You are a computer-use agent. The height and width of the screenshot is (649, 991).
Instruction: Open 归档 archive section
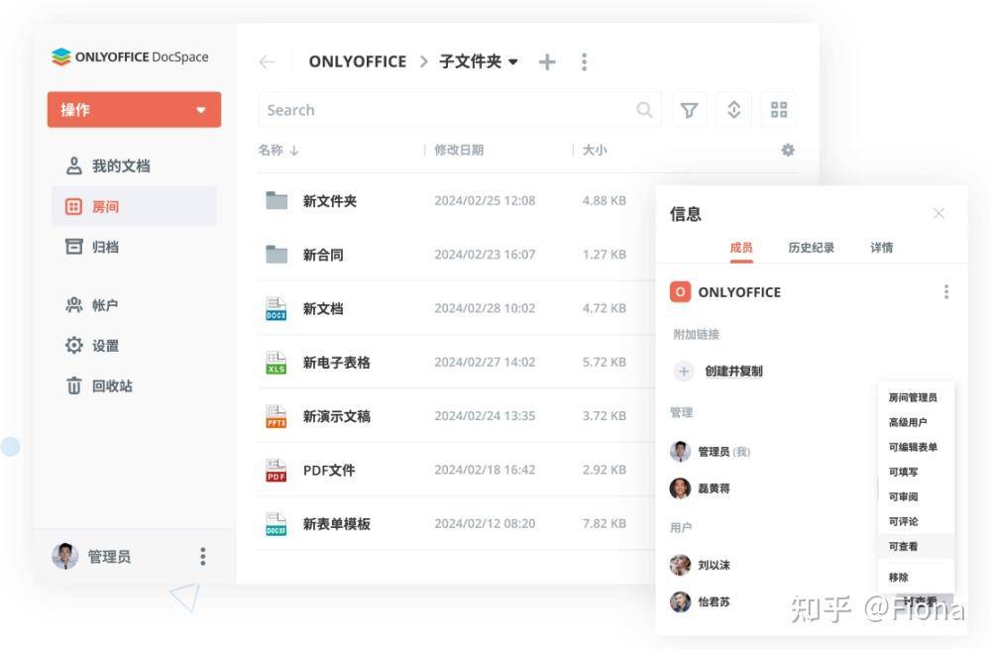pyautogui.click(x=92, y=247)
